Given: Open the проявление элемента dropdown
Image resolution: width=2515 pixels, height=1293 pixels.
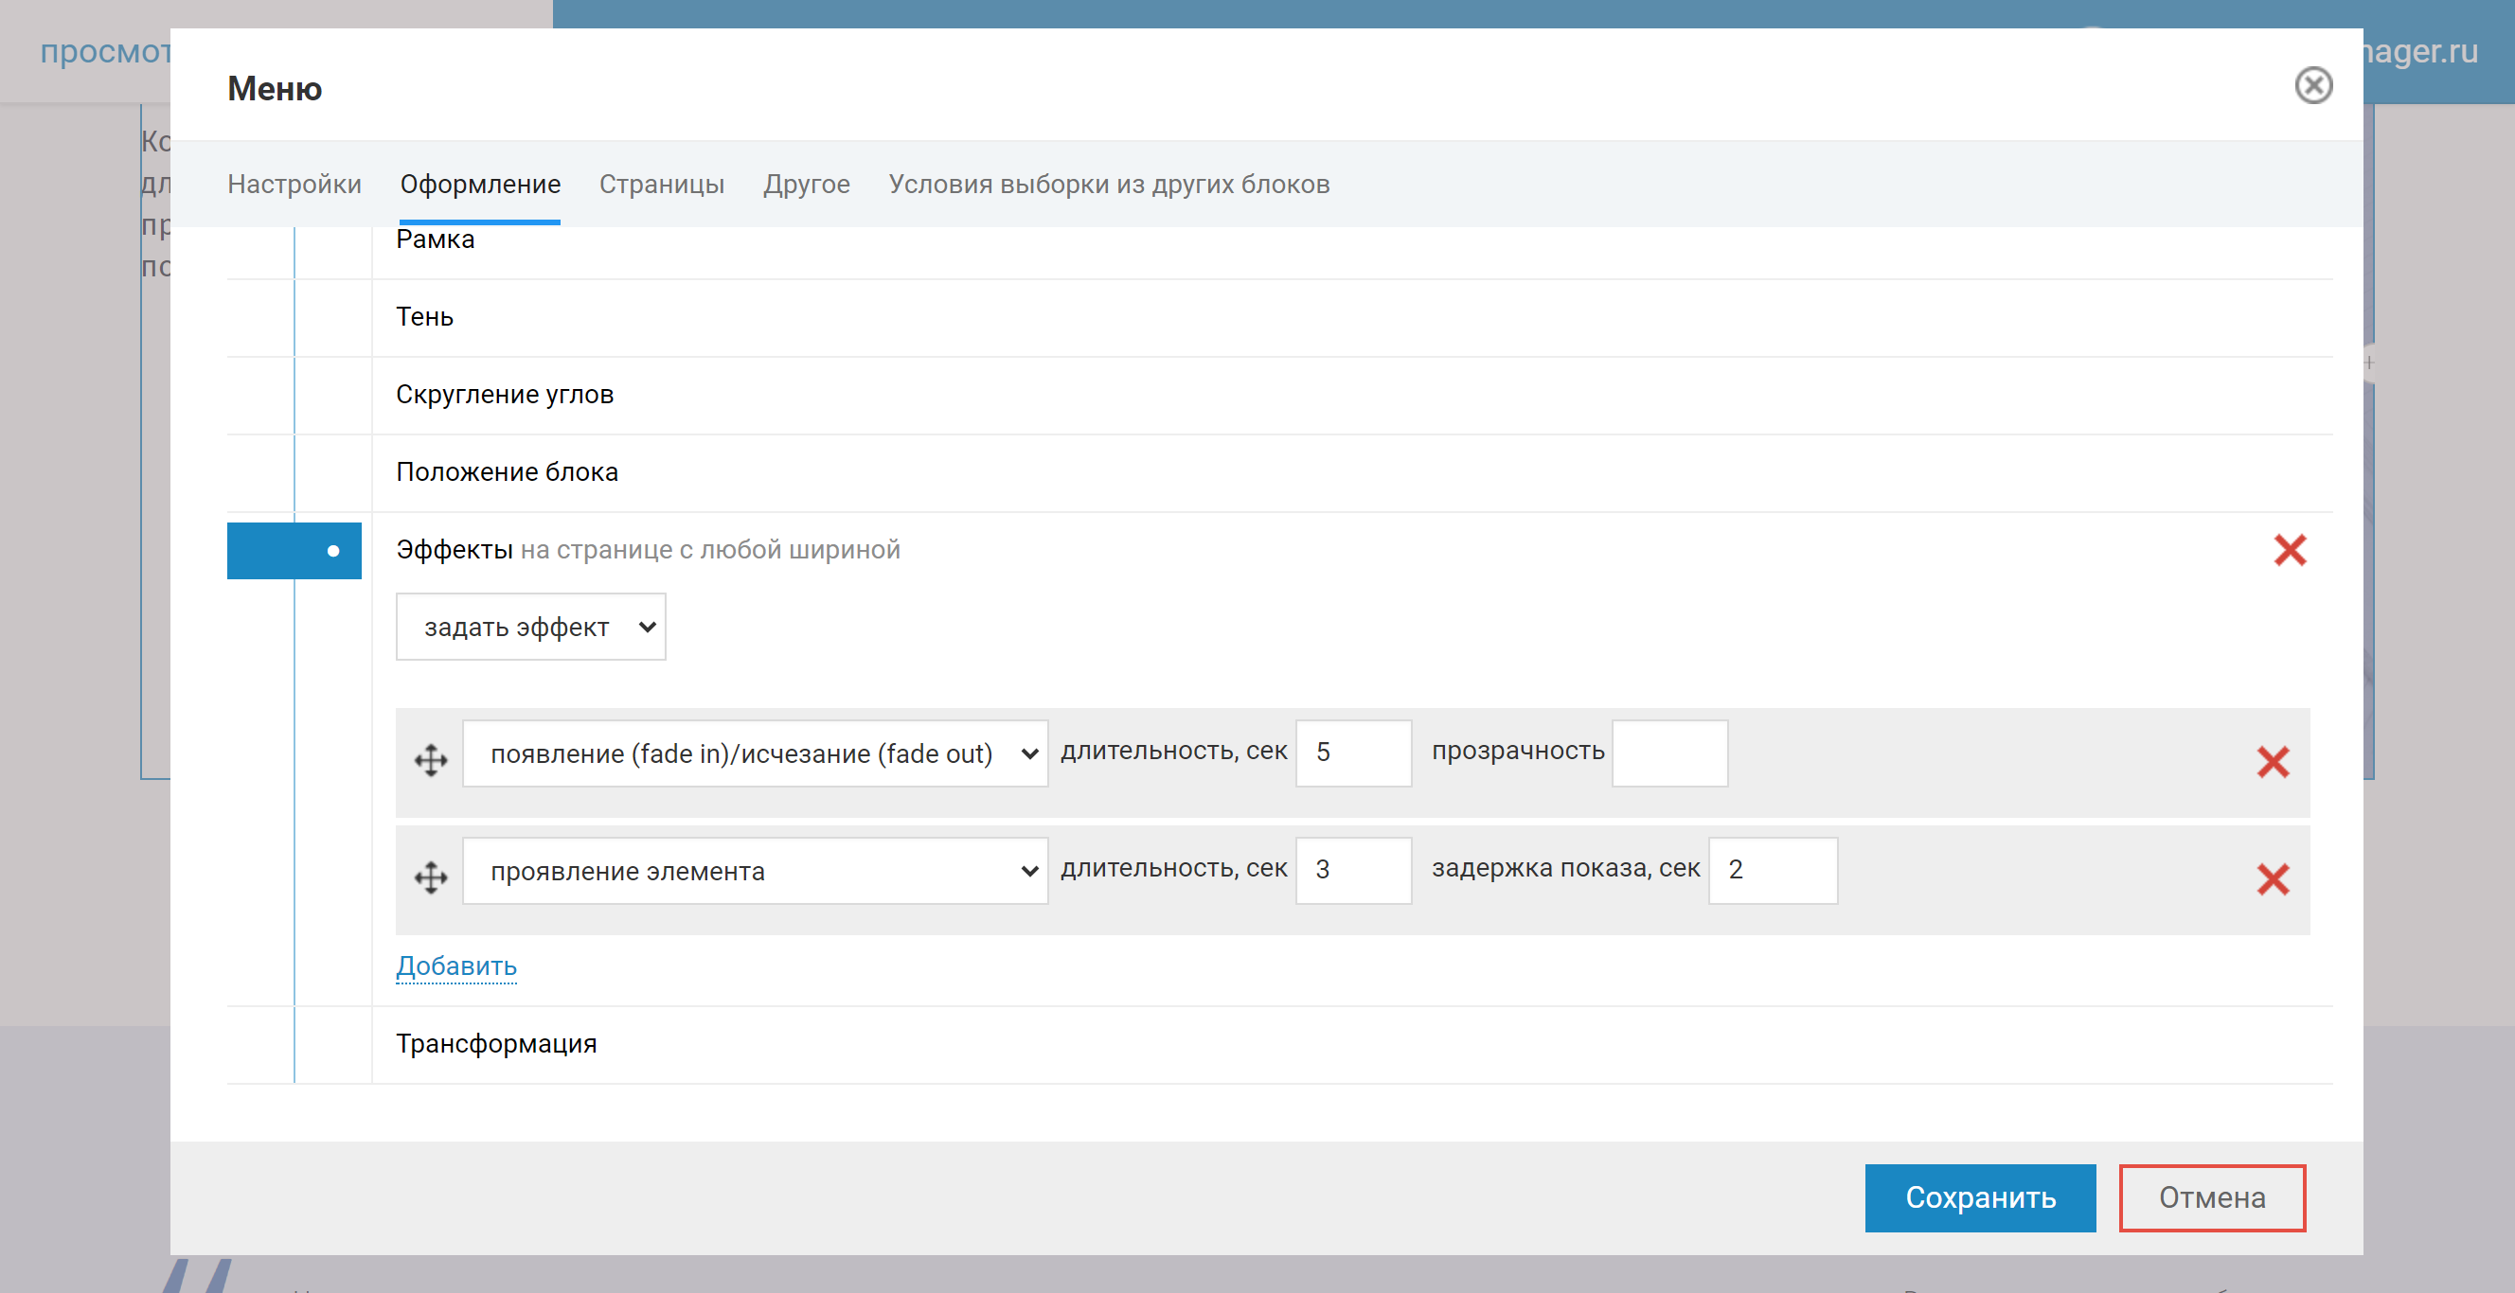Looking at the screenshot, I should [754, 871].
